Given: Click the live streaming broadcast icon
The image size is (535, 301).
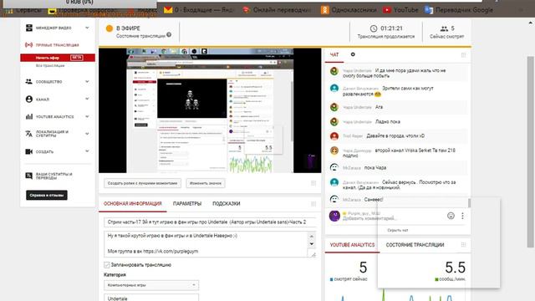Looking at the screenshot, I should point(28,44).
